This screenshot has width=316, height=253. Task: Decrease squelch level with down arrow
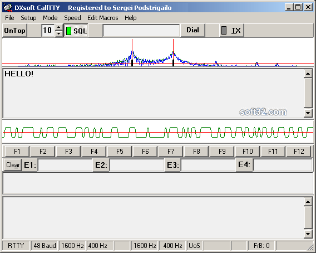pyautogui.click(x=58, y=34)
